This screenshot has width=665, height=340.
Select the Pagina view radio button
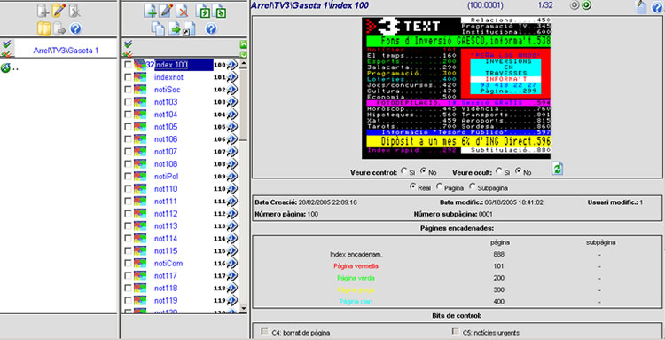tap(439, 186)
